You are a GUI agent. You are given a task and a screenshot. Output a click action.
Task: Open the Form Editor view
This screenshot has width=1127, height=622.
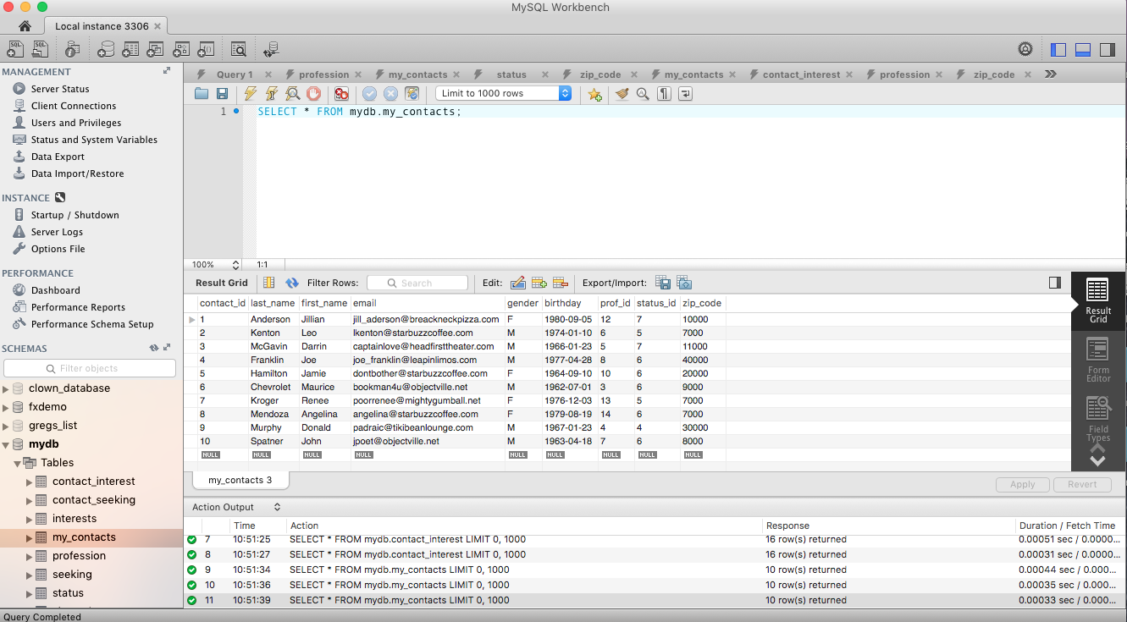point(1098,360)
